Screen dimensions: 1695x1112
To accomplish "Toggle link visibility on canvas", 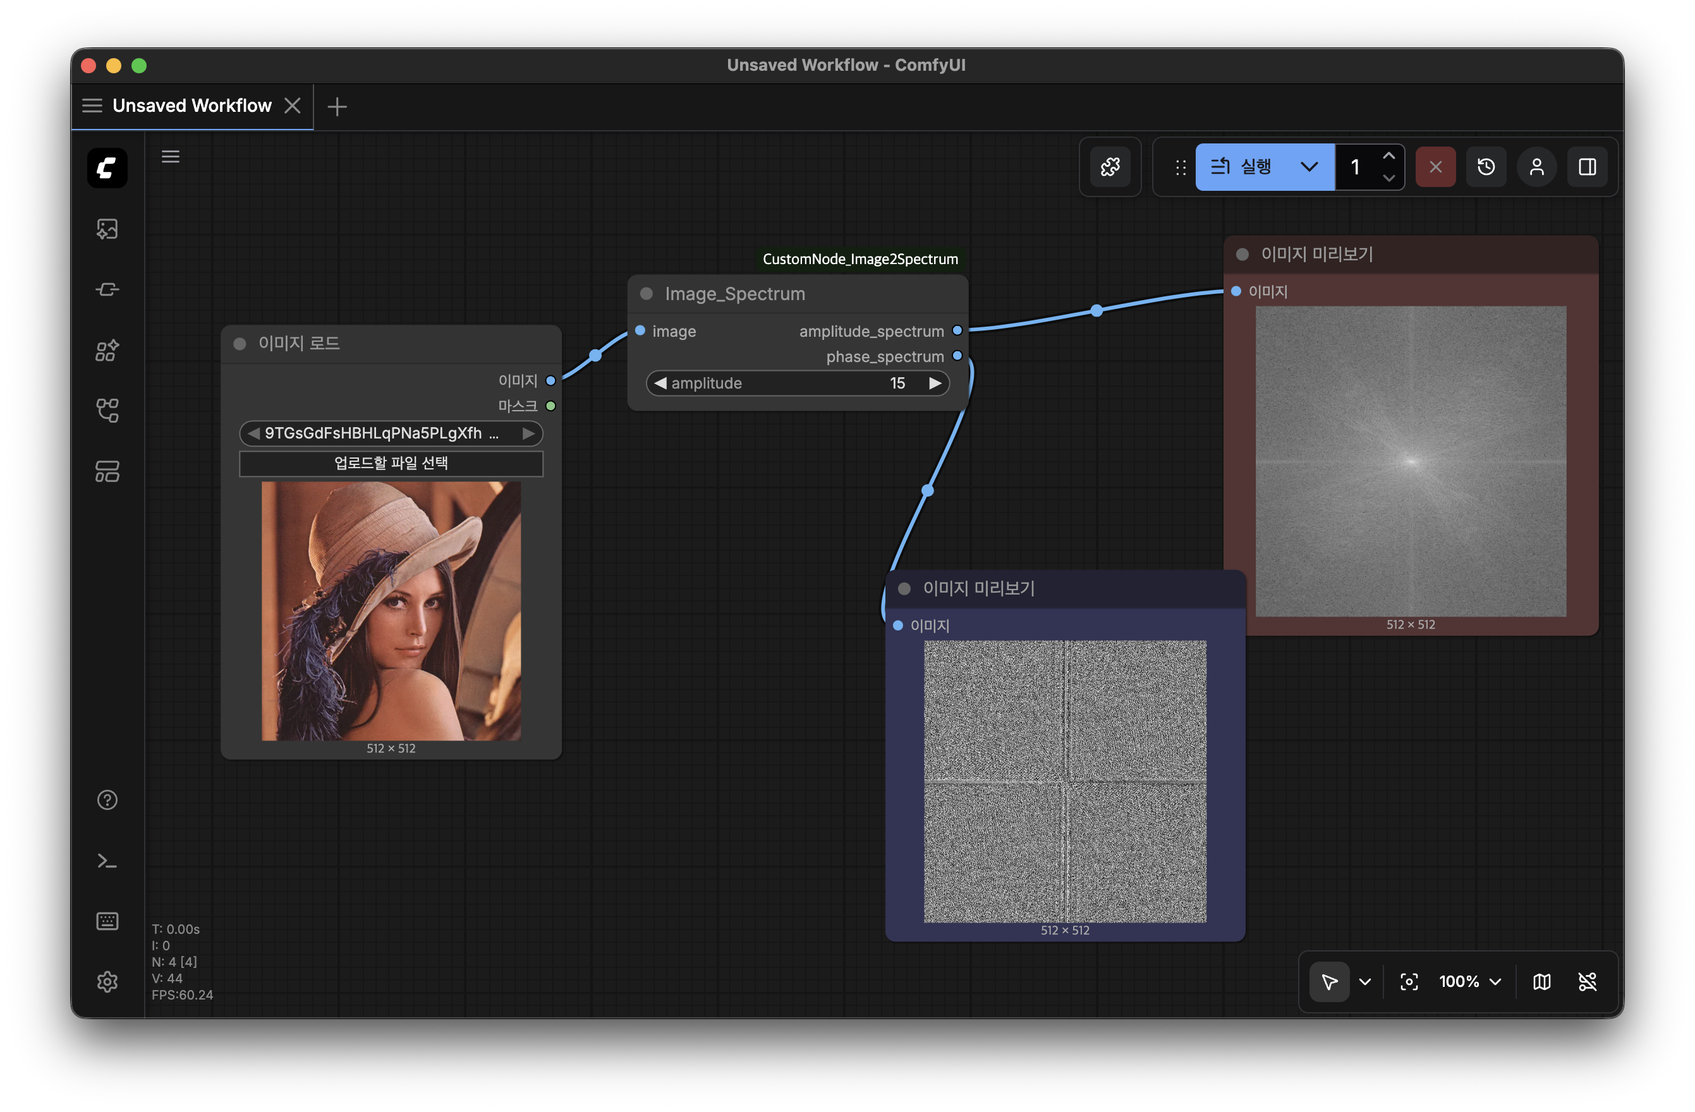I will click(x=1588, y=982).
